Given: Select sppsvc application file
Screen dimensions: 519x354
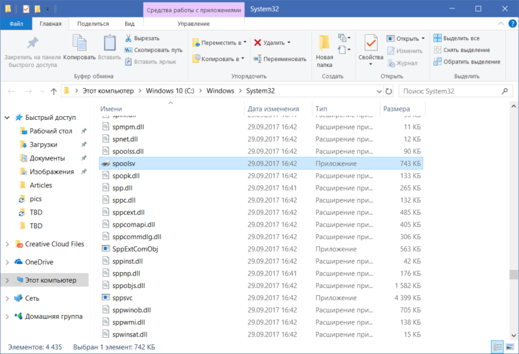Looking at the screenshot, I should (261, 298).
